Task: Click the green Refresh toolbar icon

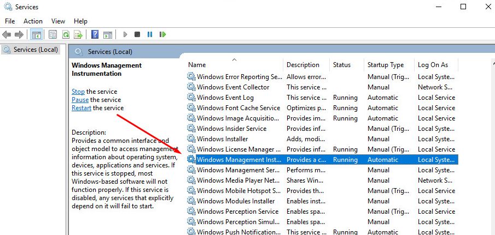Action: click(x=66, y=34)
